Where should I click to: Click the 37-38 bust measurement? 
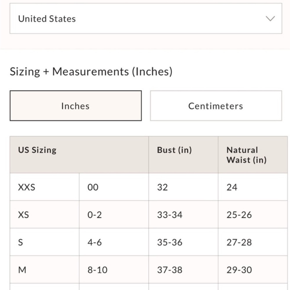click(x=170, y=270)
